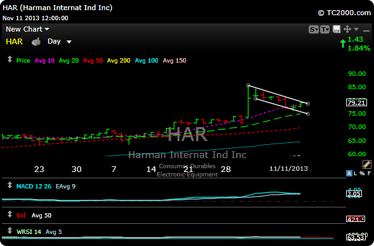
Task: Select the MACD 12 26 indicator label
Action: tap(34, 187)
